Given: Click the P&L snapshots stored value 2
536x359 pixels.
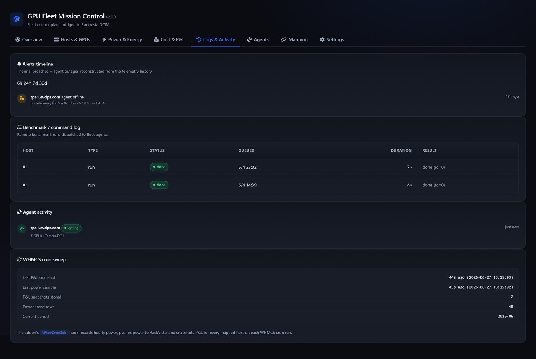Looking at the screenshot, I should pyautogui.click(x=512, y=297).
